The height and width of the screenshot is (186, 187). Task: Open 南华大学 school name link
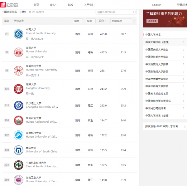point(31,148)
